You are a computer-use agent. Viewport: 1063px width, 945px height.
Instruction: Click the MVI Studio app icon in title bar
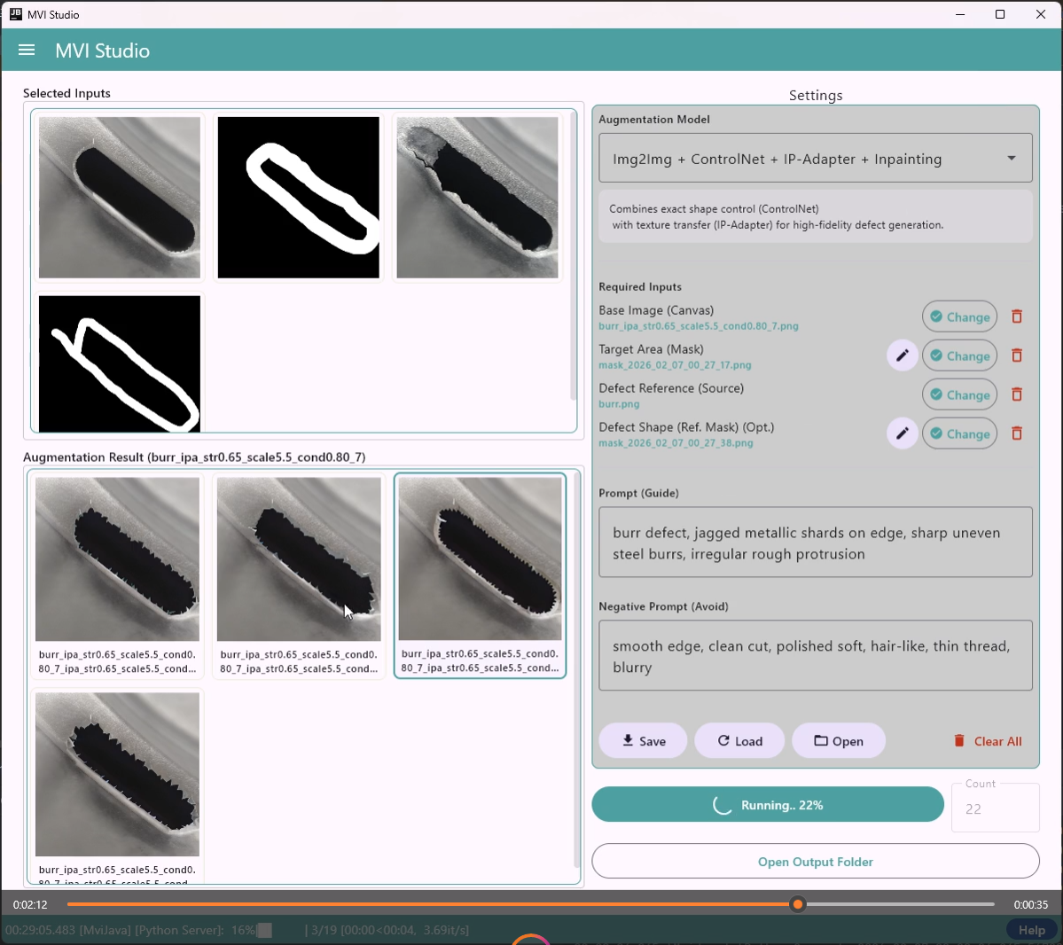[x=16, y=14]
